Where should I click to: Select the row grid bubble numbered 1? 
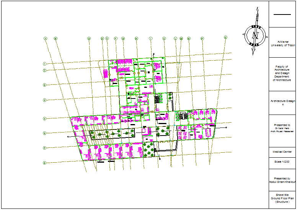tap(44, 64)
